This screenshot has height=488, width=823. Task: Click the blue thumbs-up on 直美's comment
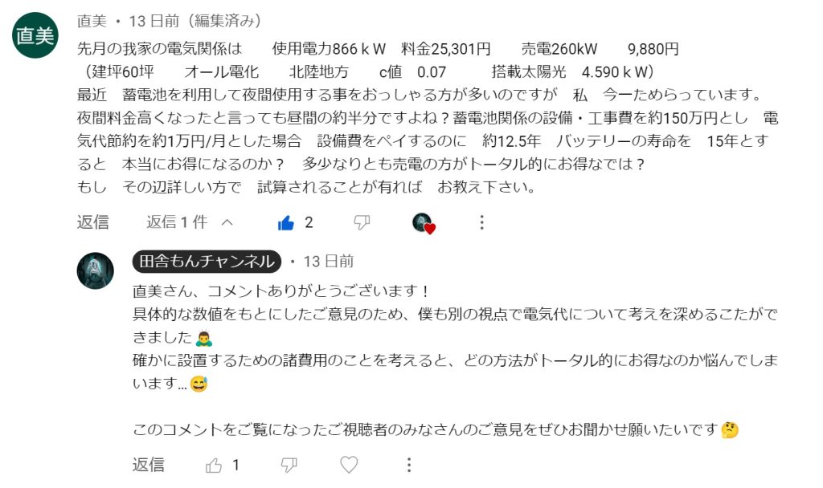[x=286, y=223]
